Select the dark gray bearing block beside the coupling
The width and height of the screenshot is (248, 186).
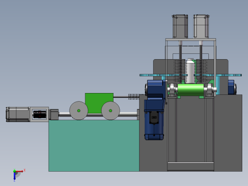click(x=54, y=114)
